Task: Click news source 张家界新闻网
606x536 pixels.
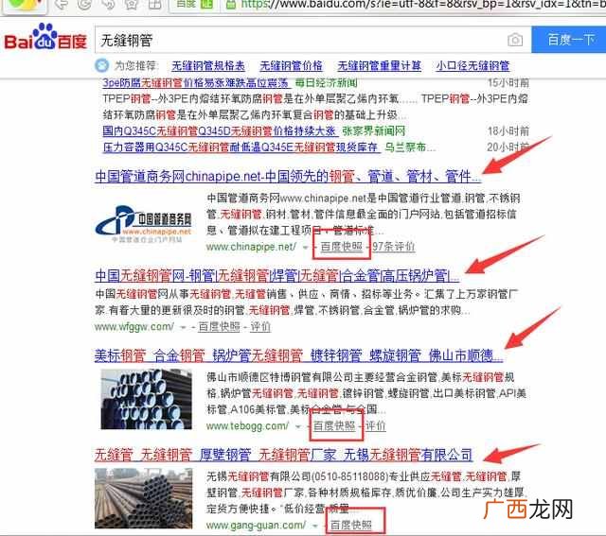Action: (x=373, y=131)
